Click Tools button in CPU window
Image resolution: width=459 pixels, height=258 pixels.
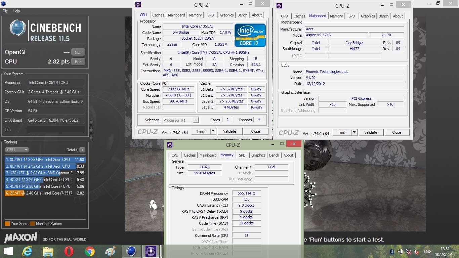pyautogui.click(x=201, y=131)
